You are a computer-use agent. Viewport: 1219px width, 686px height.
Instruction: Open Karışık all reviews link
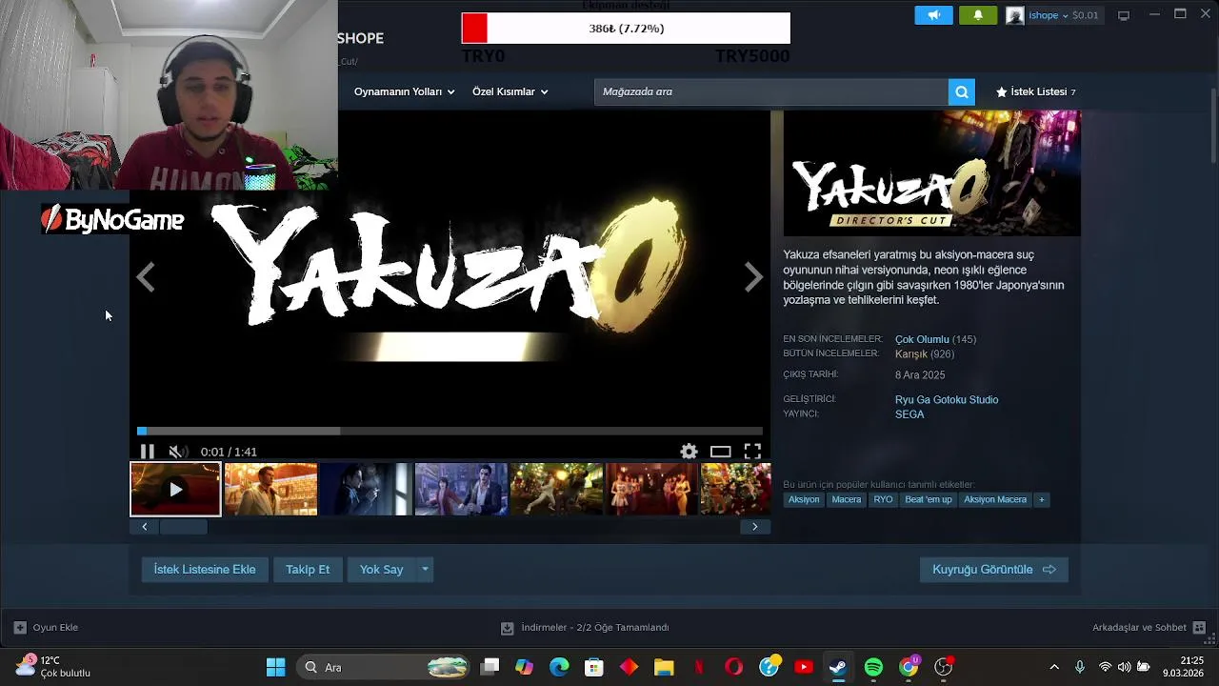pos(911,353)
